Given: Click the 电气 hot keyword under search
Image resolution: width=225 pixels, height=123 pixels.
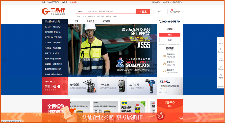Looking at the screenshot, I should 84,16.
